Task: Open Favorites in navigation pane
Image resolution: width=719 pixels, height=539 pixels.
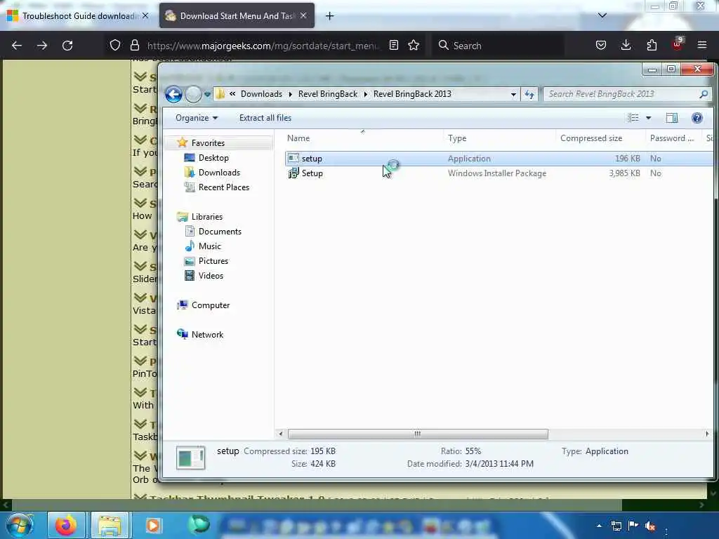Action: [x=208, y=143]
